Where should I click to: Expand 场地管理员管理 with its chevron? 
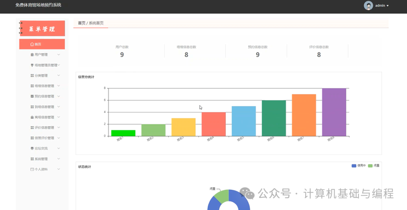point(59,65)
